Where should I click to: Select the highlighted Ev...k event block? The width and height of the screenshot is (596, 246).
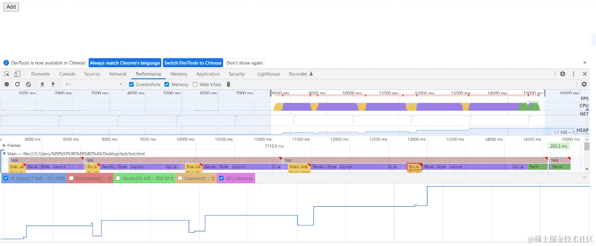(414, 167)
